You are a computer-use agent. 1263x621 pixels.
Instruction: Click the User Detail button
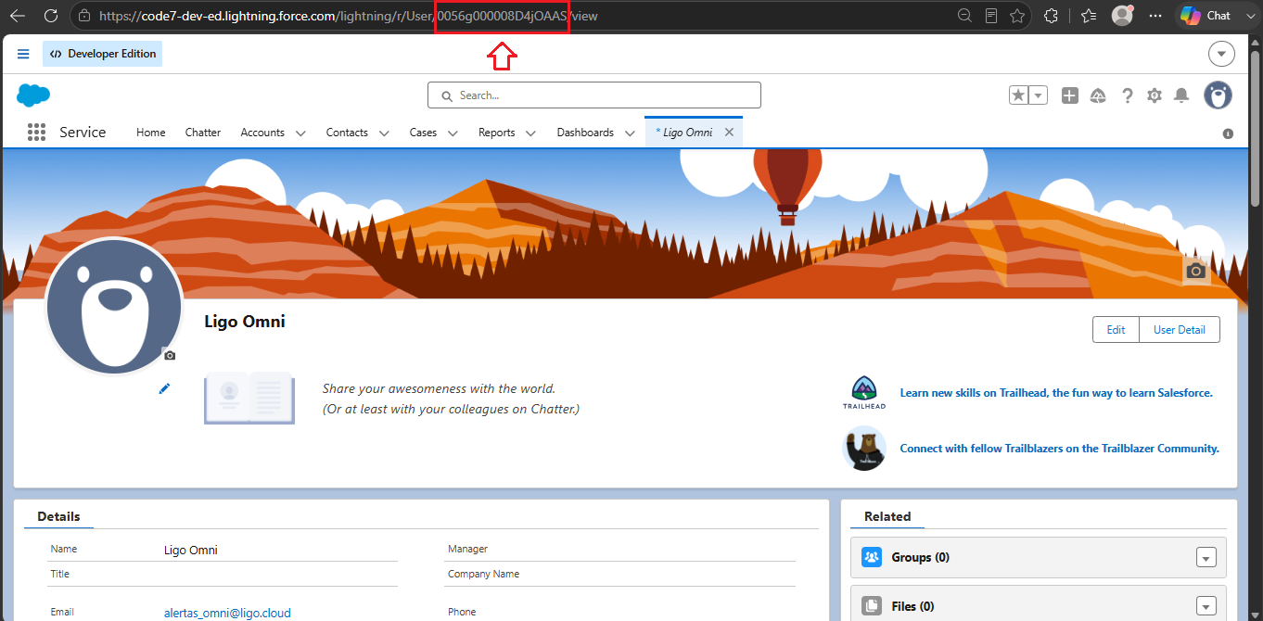[x=1180, y=329]
